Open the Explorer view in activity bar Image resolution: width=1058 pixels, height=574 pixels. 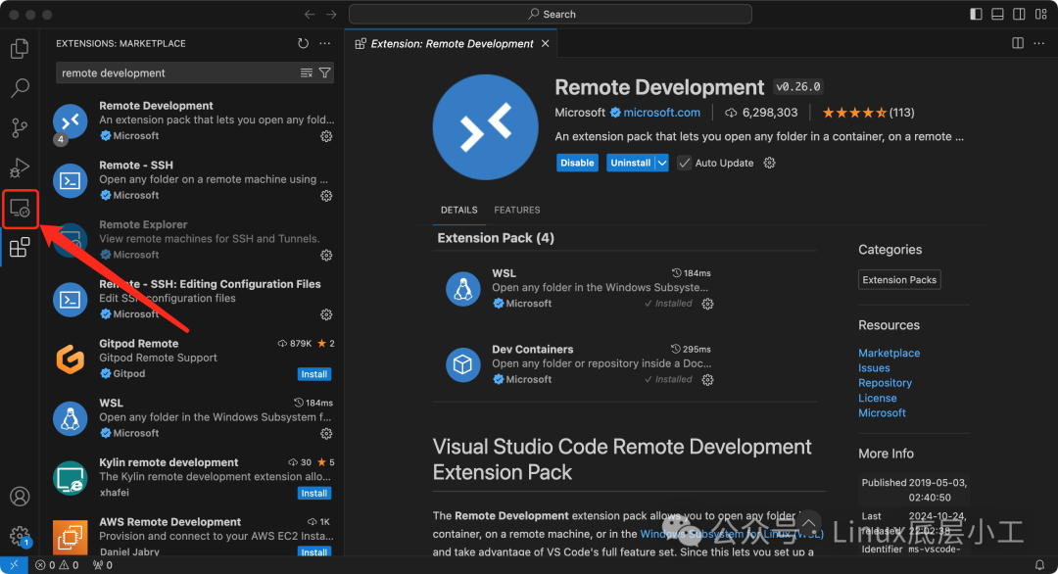[20, 49]
